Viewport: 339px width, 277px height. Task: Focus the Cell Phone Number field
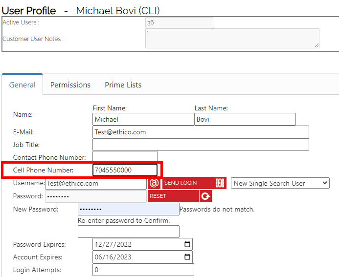(x=125, y=170)
